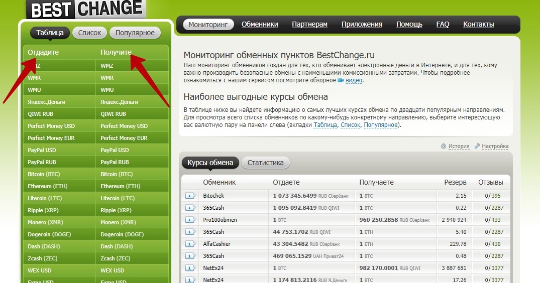This screenshot has width=540, height=283.
Task: Select Monero (XMR) in the Получите column
Action: [x=132, y=222]
